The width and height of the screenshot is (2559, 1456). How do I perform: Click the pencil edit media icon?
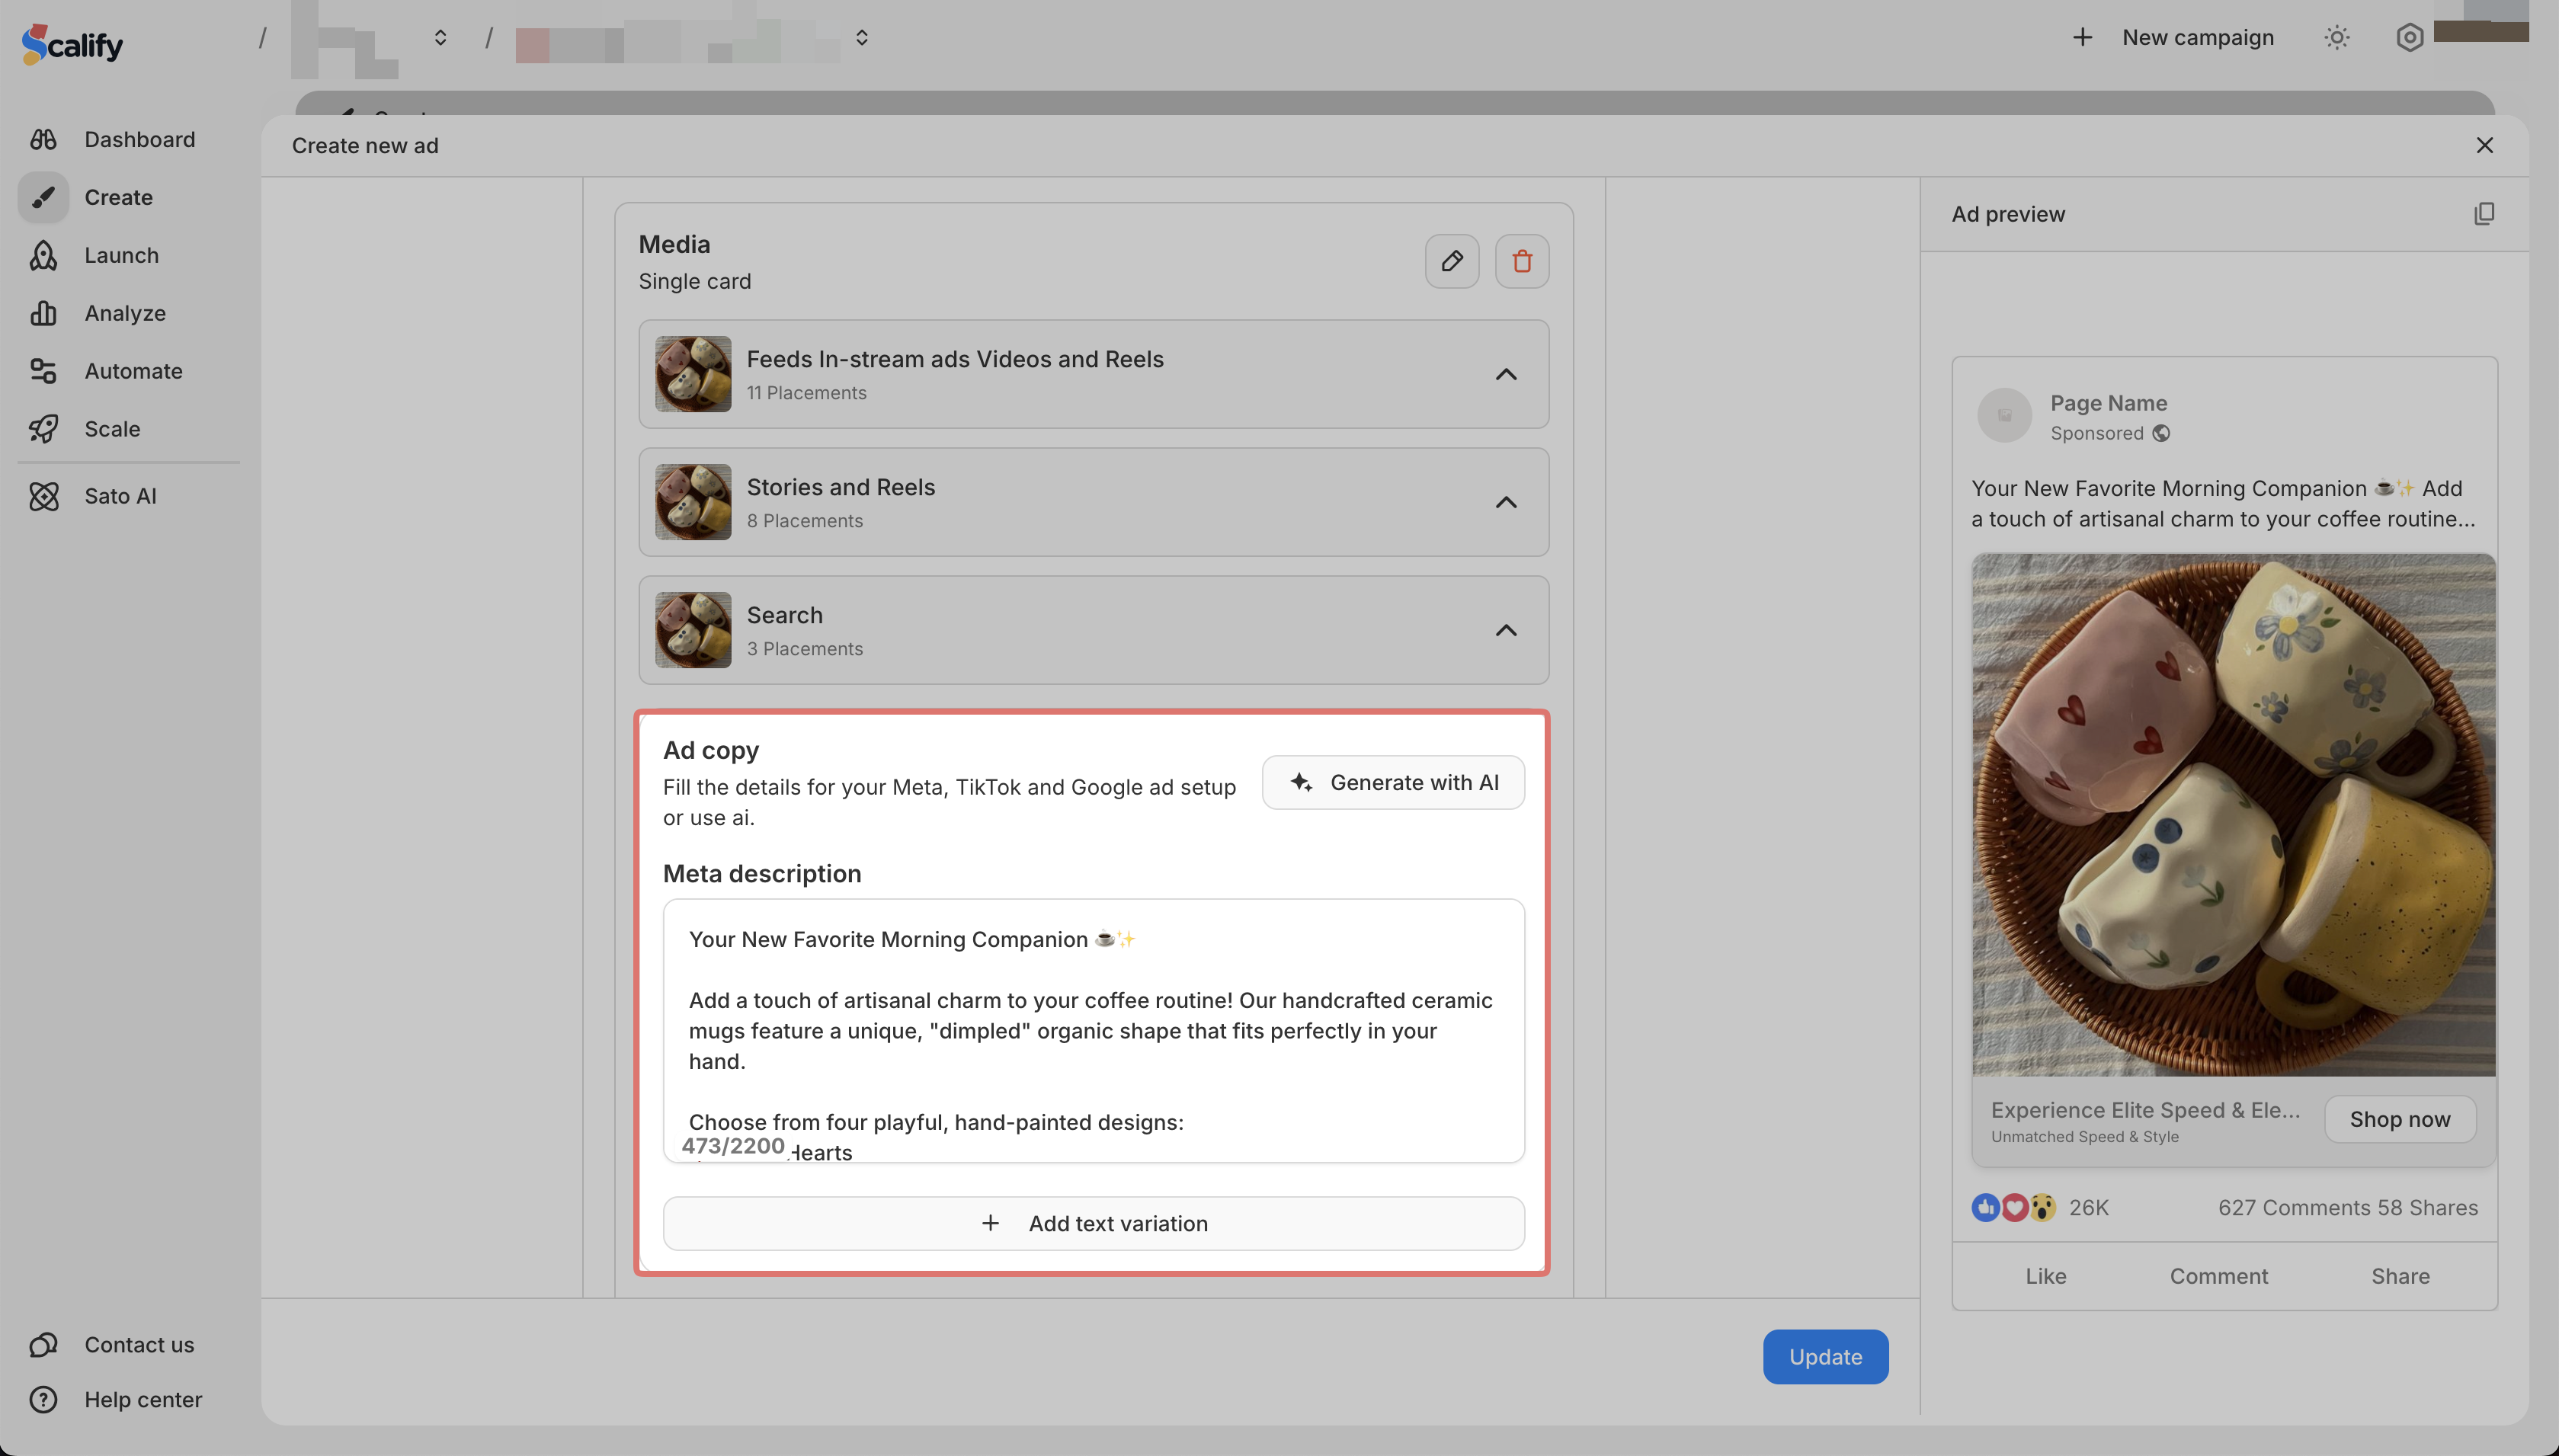[x=1451, y=261]
